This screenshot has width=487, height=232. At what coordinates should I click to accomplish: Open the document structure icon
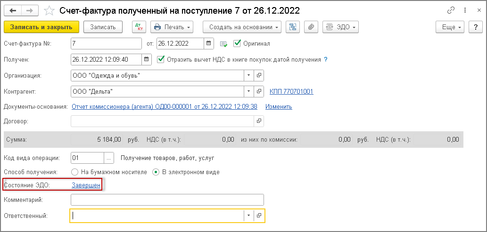(x=293, y=27)
